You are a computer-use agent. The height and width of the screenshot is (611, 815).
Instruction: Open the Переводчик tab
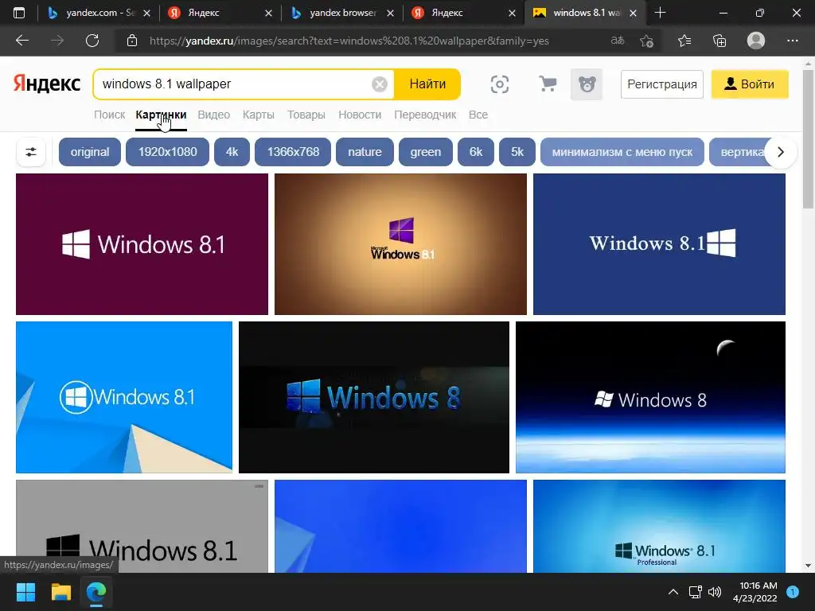click(425, 115)
